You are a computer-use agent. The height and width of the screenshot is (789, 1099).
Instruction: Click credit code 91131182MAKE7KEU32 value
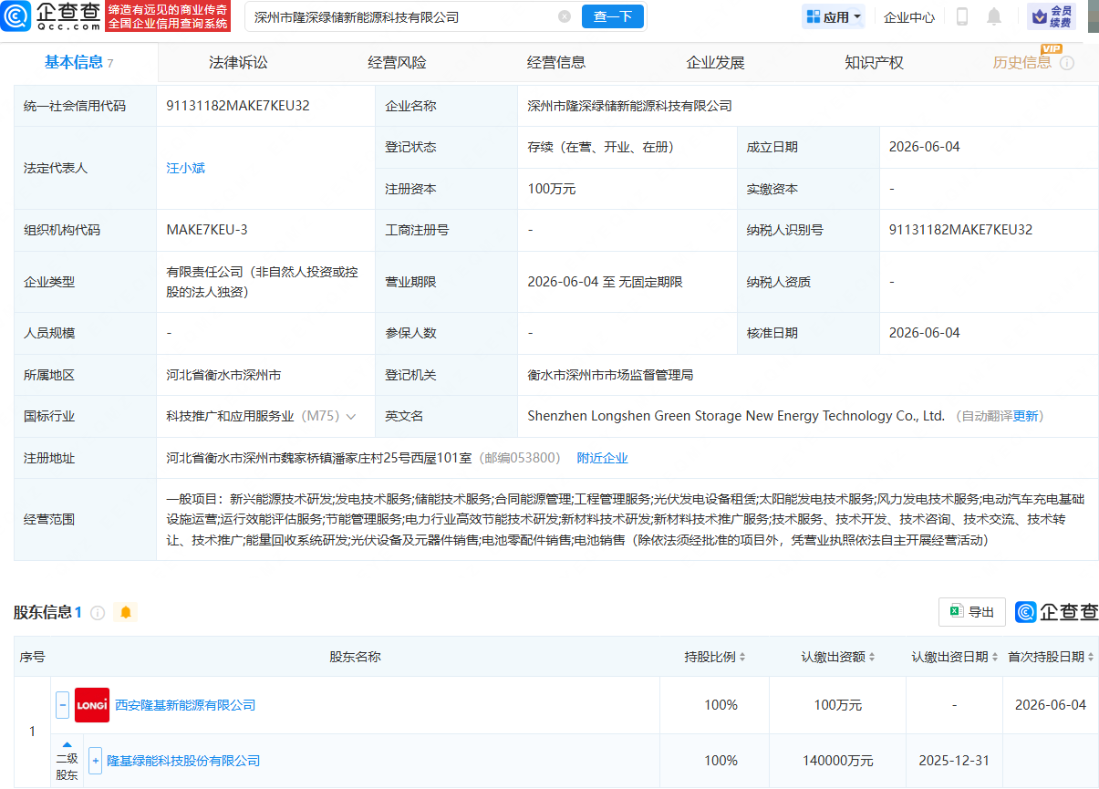pos(238,106)
